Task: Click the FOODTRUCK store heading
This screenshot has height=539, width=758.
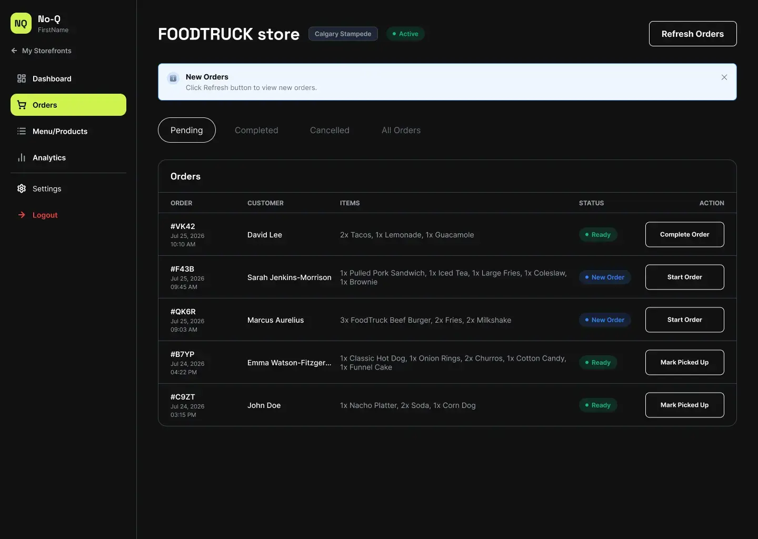Action: click(x=229, y=34)
